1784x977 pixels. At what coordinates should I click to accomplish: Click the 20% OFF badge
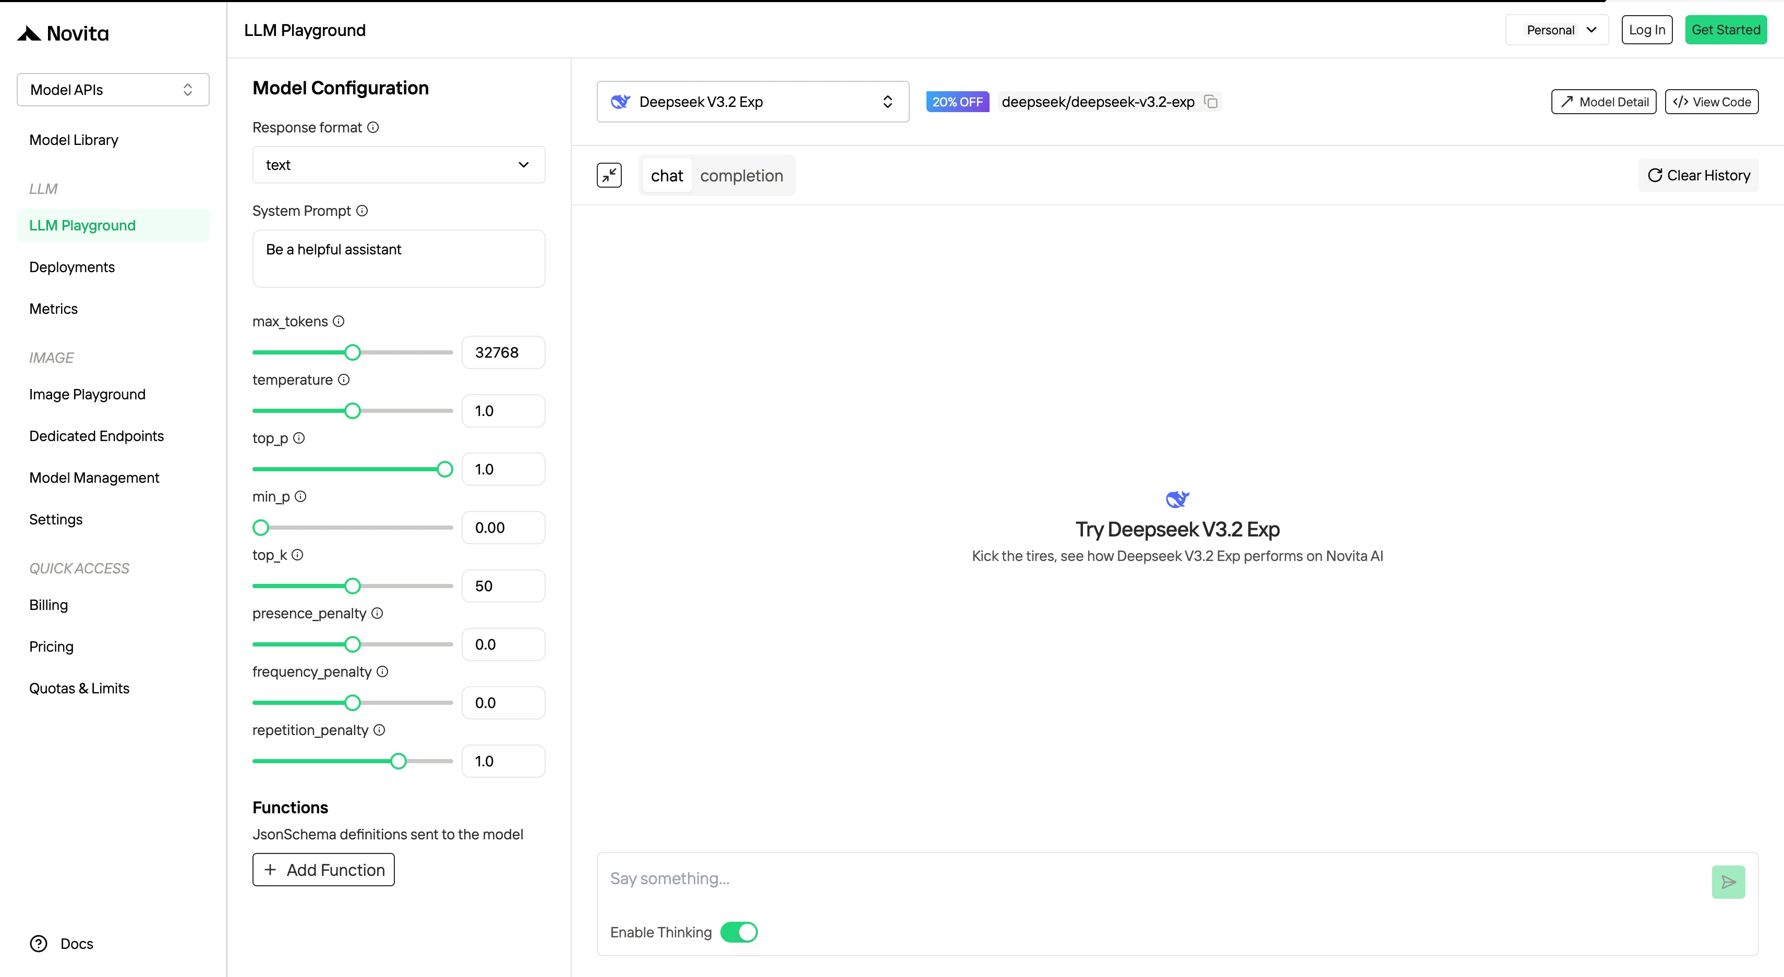click(957, 102)
